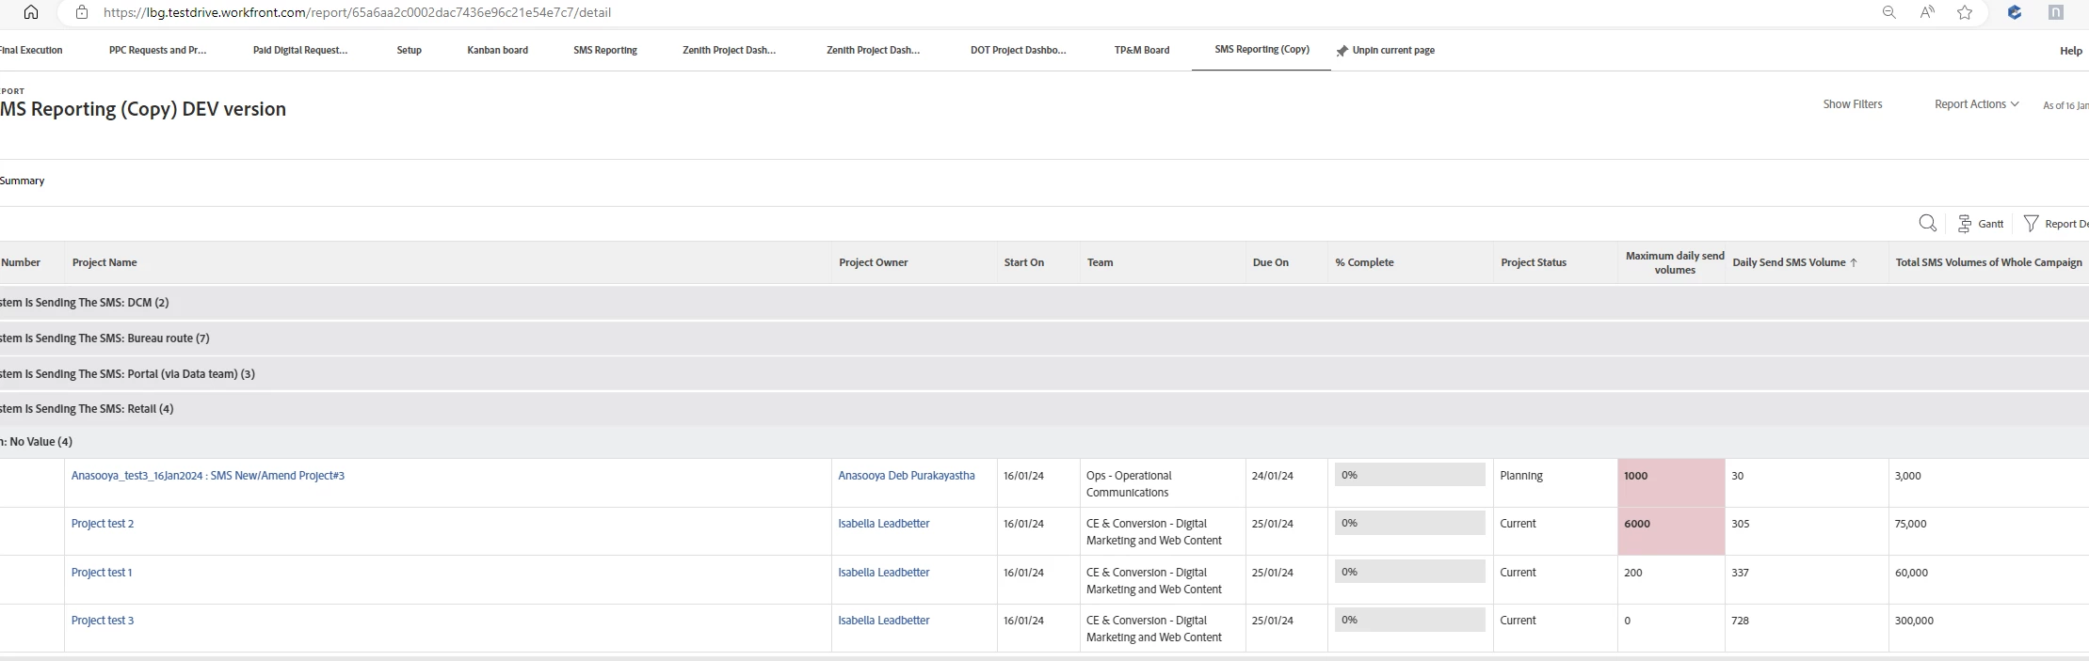Open PPC Requests and Pr... tab
The width and height of the screenshot is (2089, 661).
point(157,50)
